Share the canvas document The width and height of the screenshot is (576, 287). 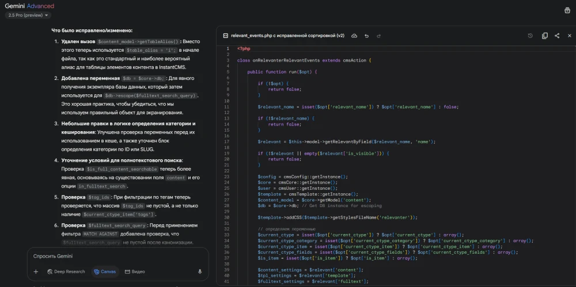pos(557,36)
